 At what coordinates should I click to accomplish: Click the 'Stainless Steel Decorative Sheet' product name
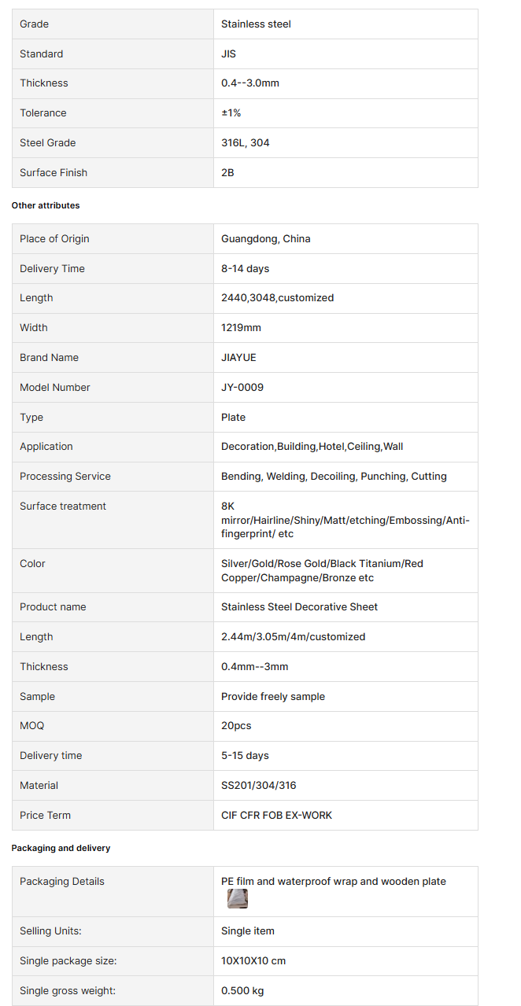(x=300, y=607)
